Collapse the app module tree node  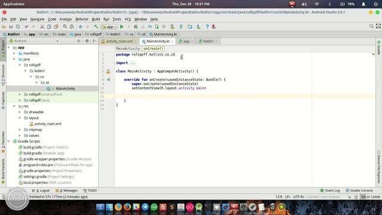(9, 48)
